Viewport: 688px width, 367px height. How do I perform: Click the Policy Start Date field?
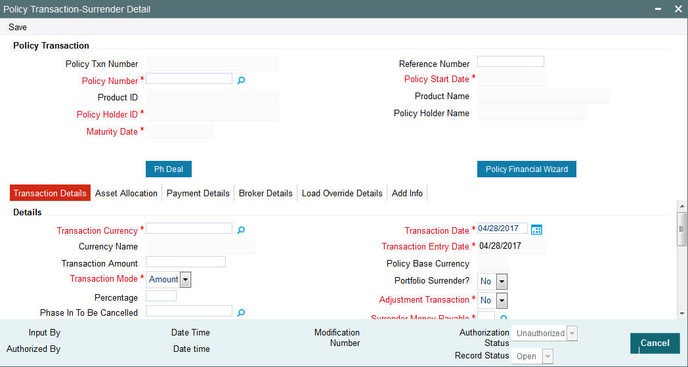(x=511, y=79)
